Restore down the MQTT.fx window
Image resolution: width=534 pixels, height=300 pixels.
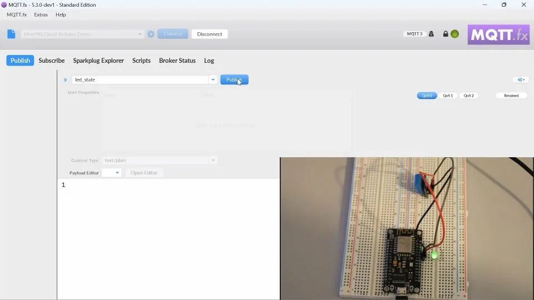coord(504,5)
